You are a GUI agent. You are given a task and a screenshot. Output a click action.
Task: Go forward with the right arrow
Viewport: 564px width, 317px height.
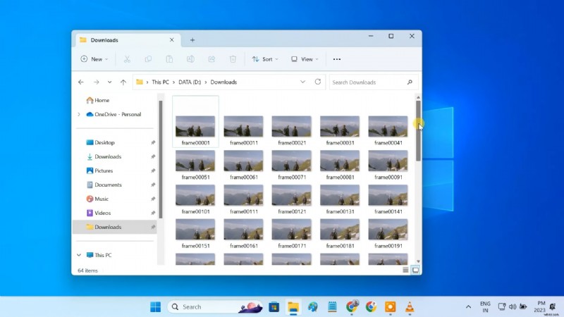[x=96, y=82]
